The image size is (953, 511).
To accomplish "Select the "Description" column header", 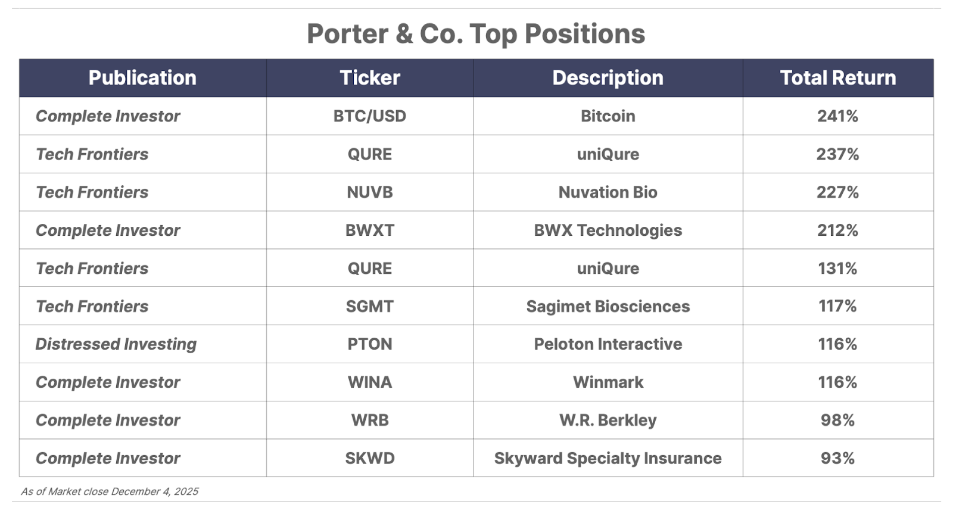I will pyautogui.click(x=608, y=78).
